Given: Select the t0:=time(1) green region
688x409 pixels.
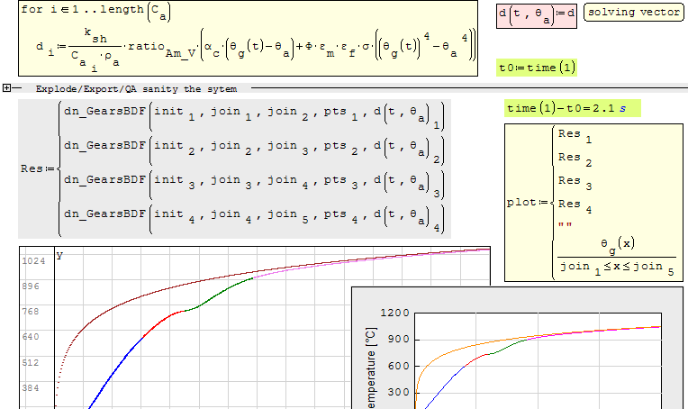Looking at the screenshot, I should [538, 68].
